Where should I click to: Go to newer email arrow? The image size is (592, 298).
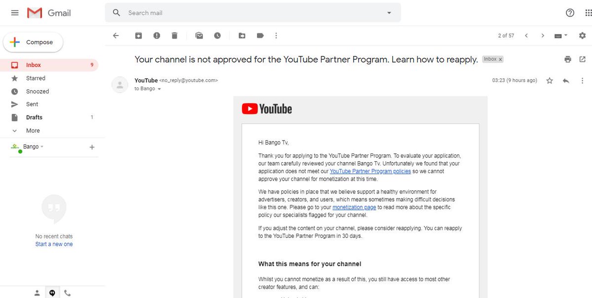pyautogui.click(x=526, y=36)
